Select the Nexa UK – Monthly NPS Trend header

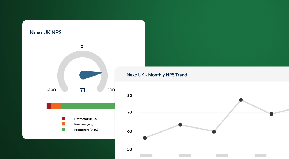pos(157,75)
